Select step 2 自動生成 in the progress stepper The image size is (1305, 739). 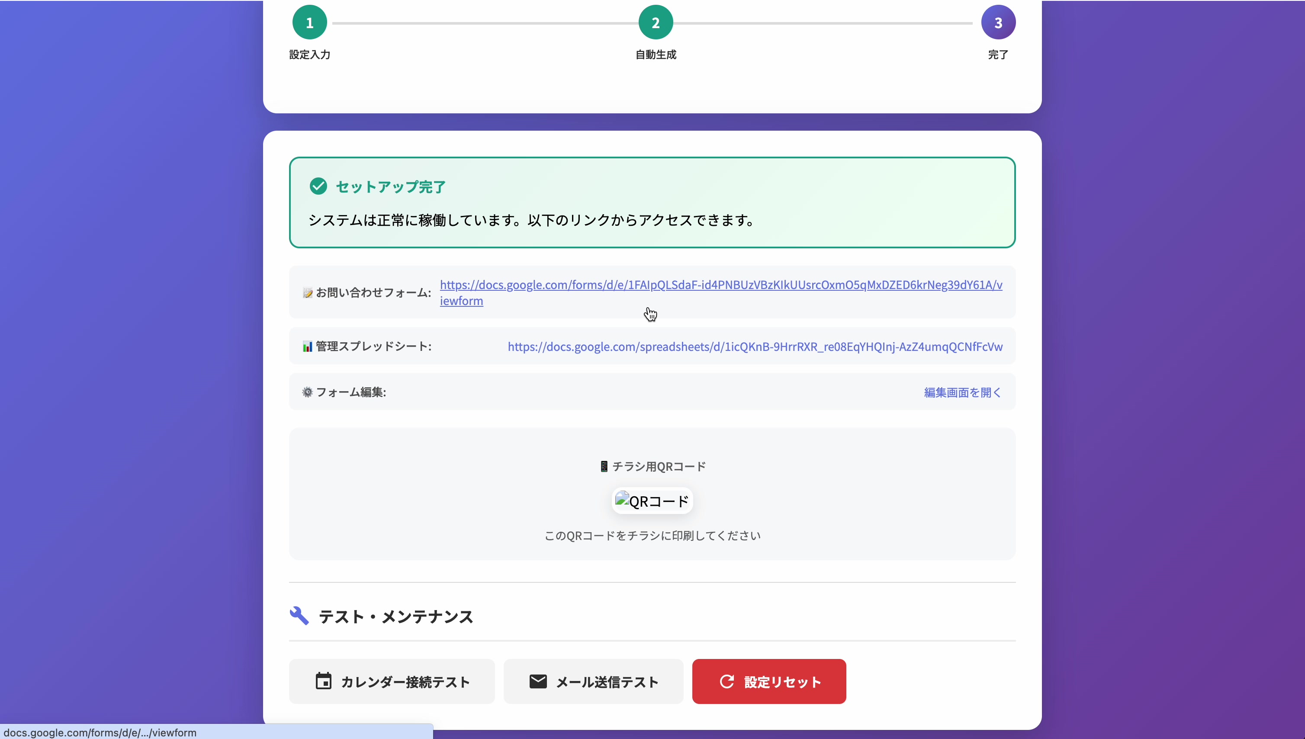click(655, 22)
